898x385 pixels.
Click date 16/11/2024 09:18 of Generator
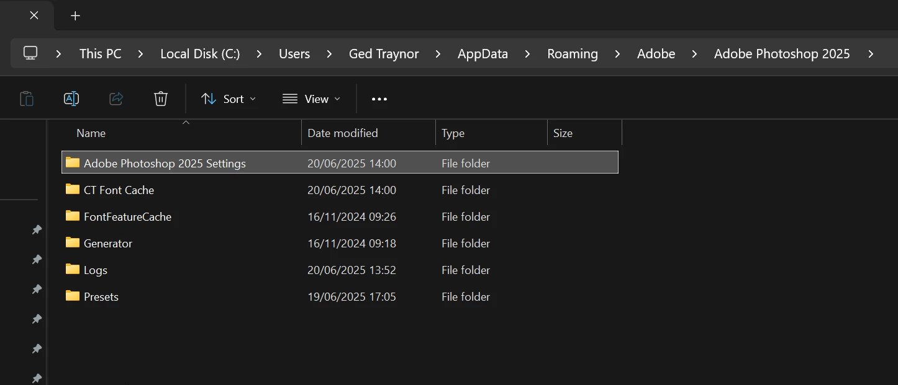(x=351, y=244)
